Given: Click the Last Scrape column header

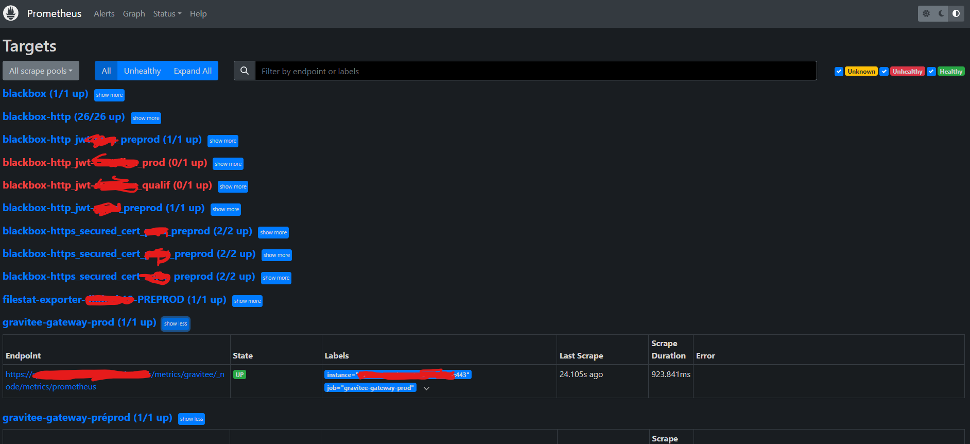Looking at the screenshot, I should tap(581, 356).
